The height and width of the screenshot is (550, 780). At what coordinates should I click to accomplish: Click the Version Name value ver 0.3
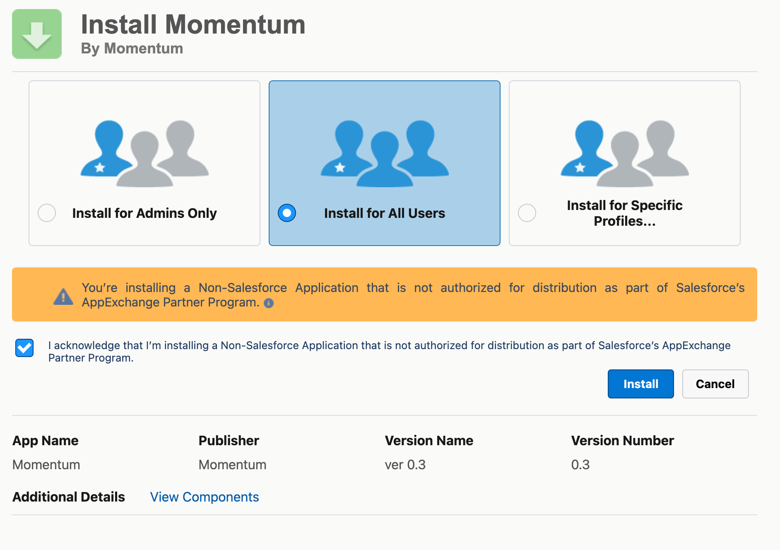(404, 464)
